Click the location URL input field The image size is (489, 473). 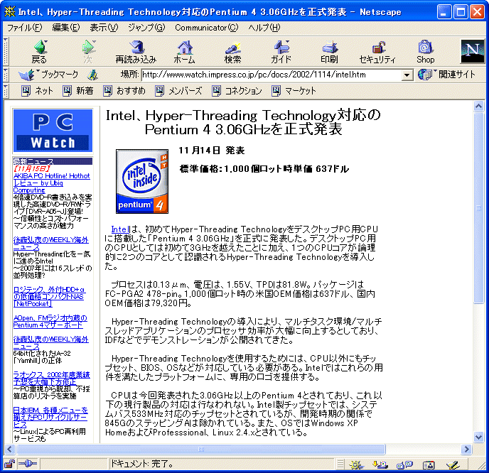coord(272,75)
